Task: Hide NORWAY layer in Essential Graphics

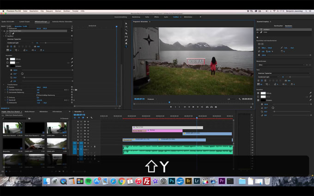Action: click(x=258, y=30)
